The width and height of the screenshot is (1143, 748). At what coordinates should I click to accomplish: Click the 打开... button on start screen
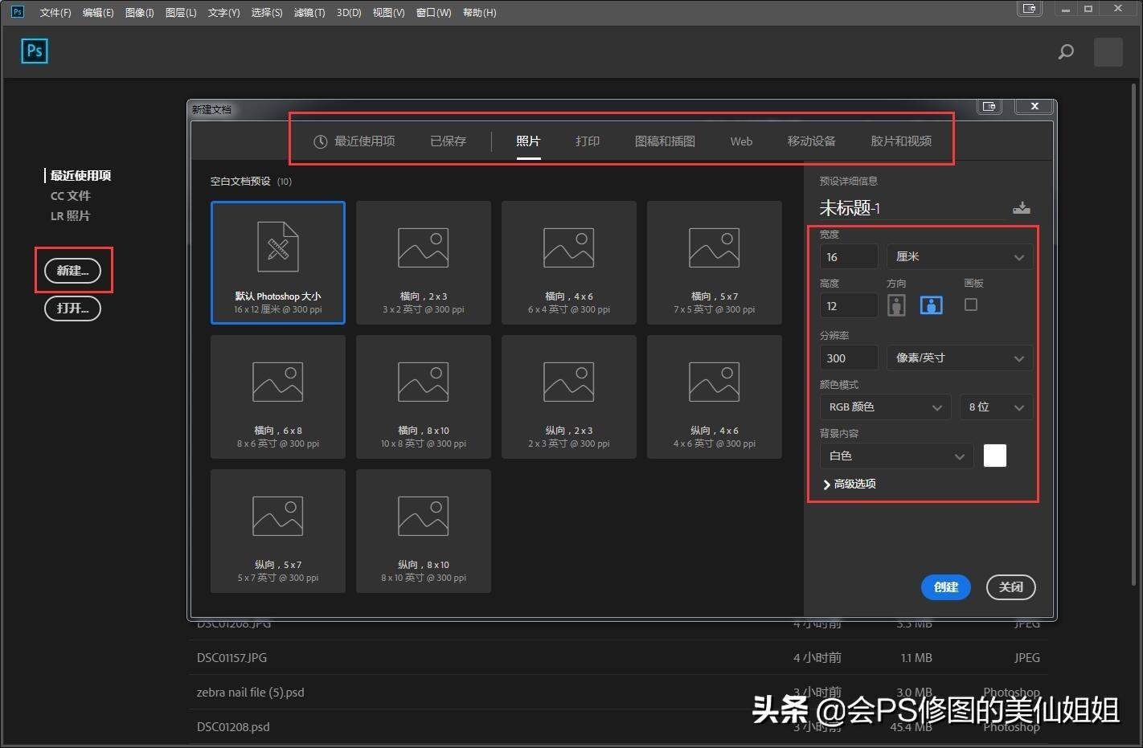(72, 309)
